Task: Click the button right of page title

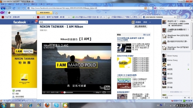Action: (x=141, y=26)
